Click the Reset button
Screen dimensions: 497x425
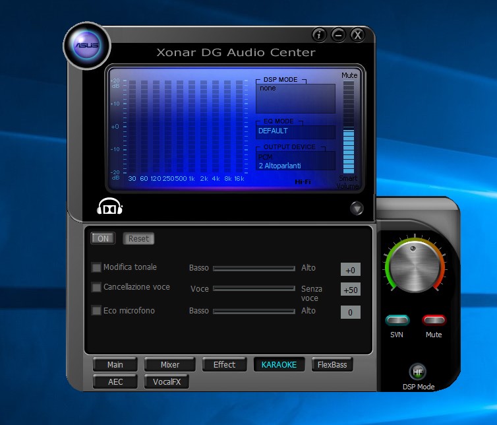[x=138, y=238]
